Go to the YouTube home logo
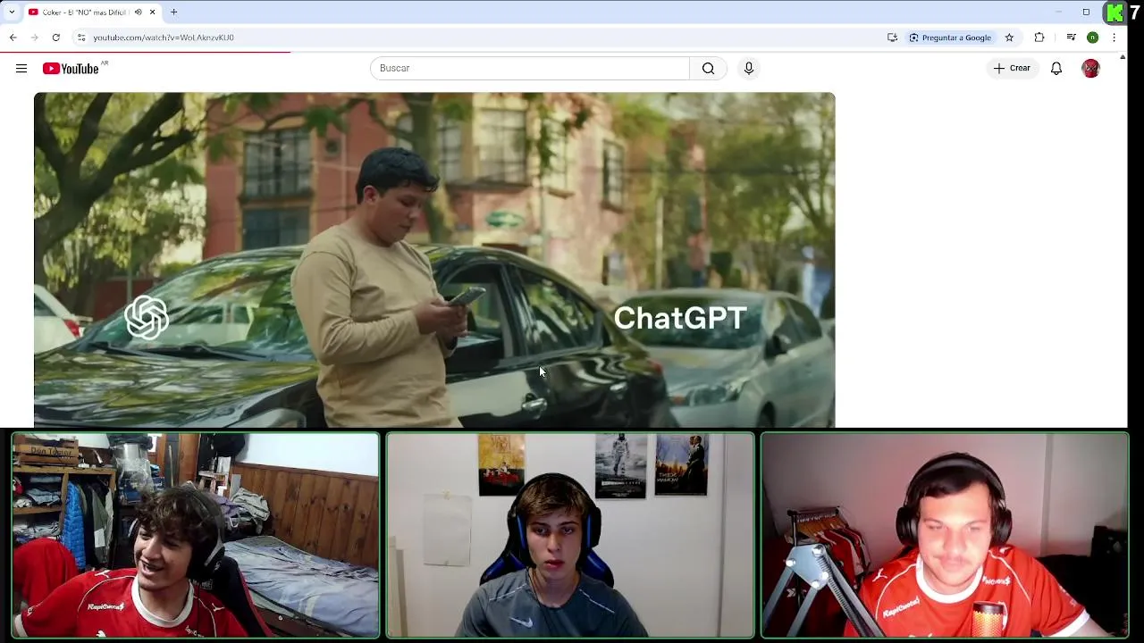The height and width of the screenshot is (643, 1144). pyautogui.click(x=71, y=69)
